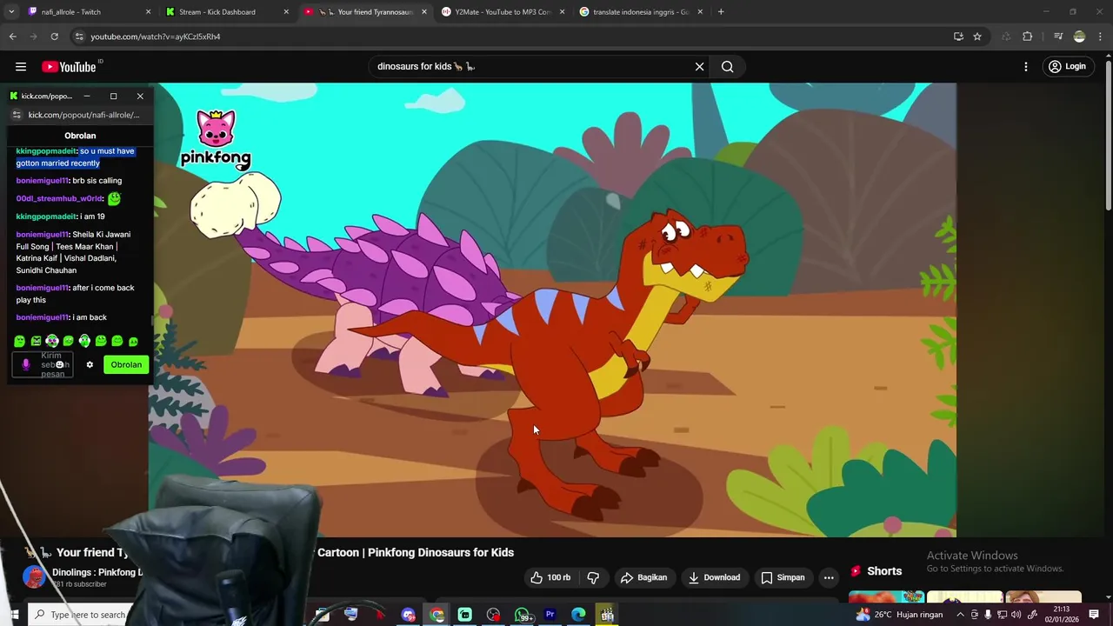1113x626 pixels.
Task: Bookmark this page with the star
Action: (x=977, y=37)
